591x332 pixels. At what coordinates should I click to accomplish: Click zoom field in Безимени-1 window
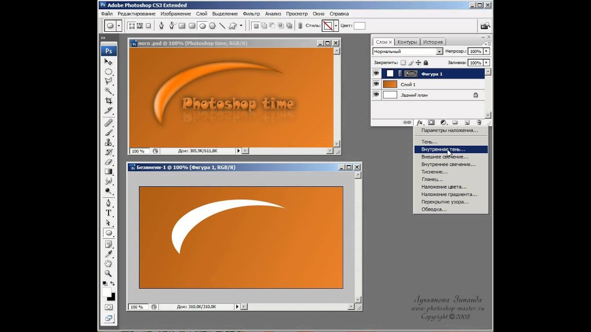tap(137, 307)
